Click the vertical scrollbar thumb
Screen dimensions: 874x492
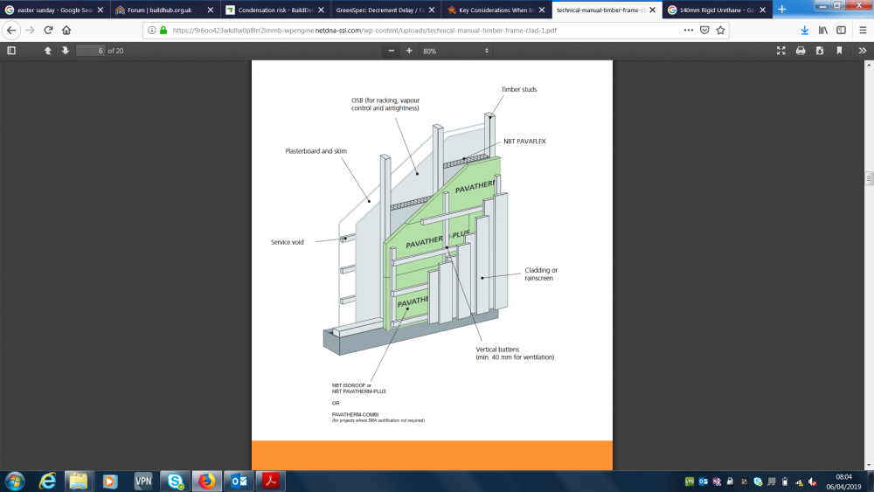[x=869, y=178]
